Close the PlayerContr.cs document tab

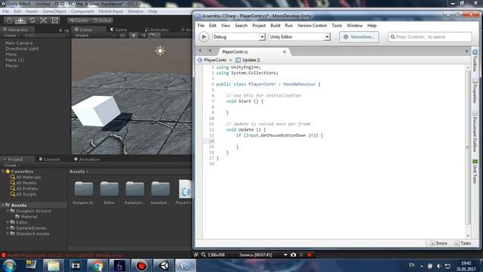[285, 52]
